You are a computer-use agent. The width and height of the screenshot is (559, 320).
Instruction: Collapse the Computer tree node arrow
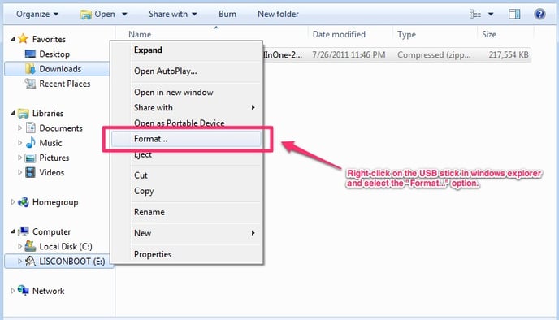coord(13,231)
